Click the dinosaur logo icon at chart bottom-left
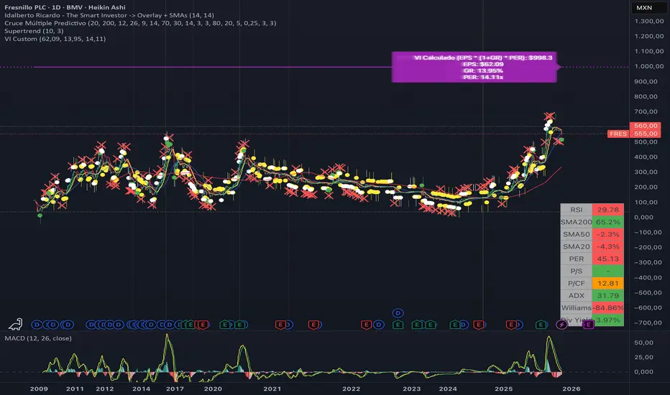This screenshot has width=670, height=395. 15,324
